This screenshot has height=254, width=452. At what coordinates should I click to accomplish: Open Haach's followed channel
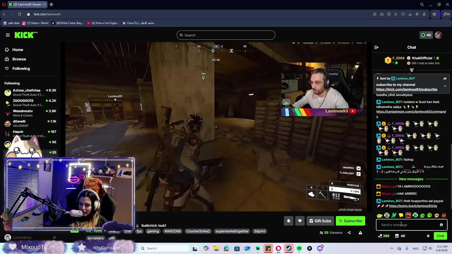click(30, 134)
